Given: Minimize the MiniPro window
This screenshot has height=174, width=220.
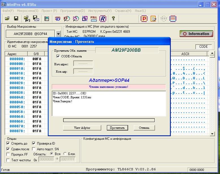Looking at the screenshot, I should pyautogui.click(x=201, y=5).
